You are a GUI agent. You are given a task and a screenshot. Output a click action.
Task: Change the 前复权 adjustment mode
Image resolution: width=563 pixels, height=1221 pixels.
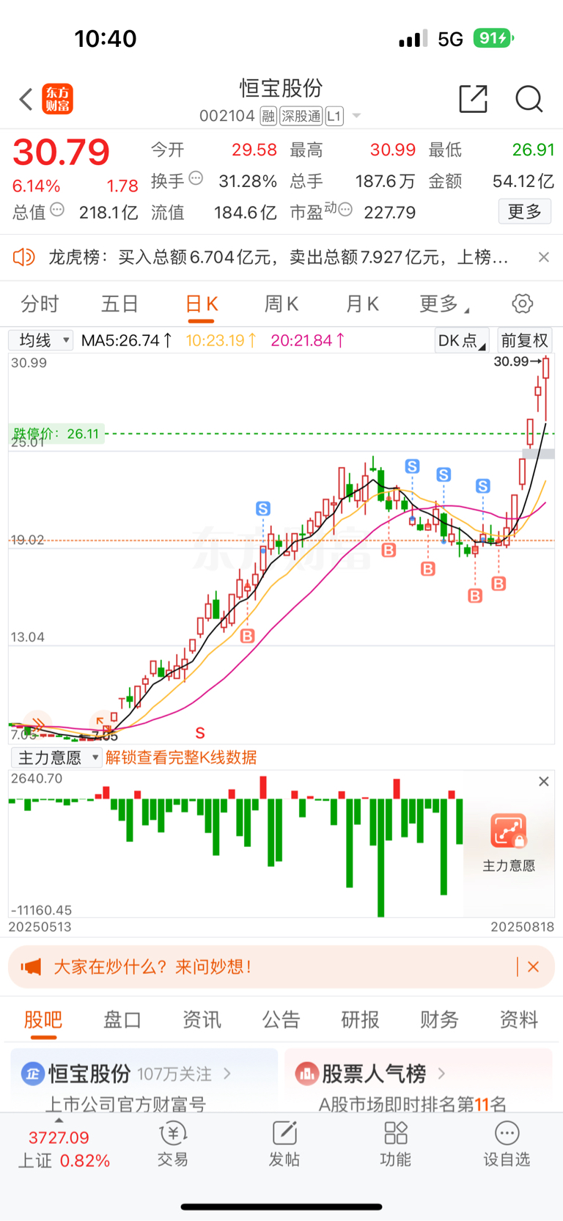pos(524,340)
